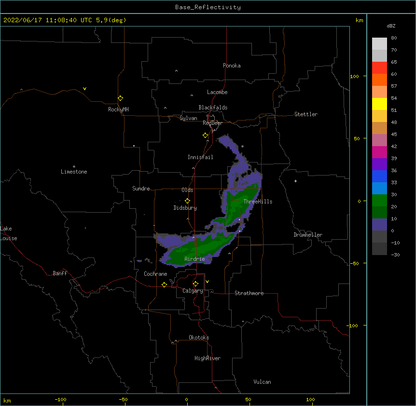Click the magenta 39-42 dBZ legend swatch

379,152
